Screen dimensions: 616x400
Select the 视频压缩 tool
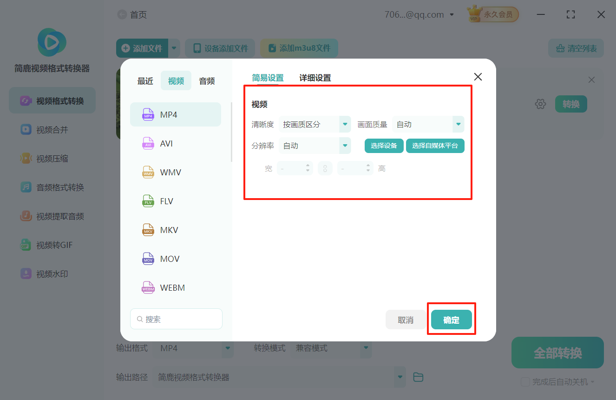point(52,158)
